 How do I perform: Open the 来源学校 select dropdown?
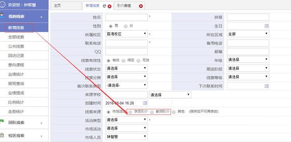point(170,95)
